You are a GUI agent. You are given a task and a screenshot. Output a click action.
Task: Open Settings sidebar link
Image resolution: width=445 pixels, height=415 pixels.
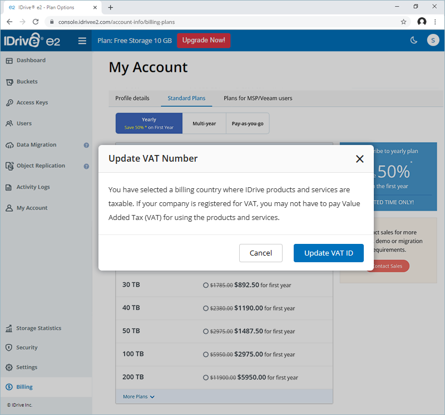pos(27,367)
